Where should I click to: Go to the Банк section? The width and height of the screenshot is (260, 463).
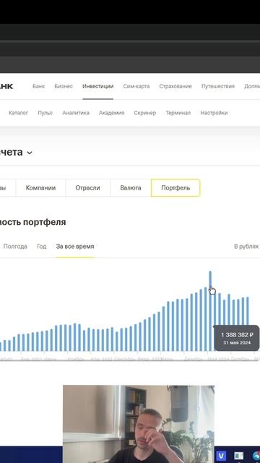[x=38, y=86]
